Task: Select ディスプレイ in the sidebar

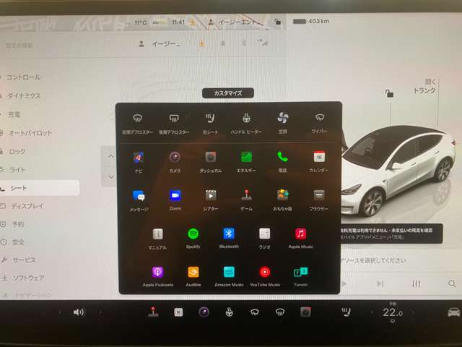Action: click(x=27, y=206)
